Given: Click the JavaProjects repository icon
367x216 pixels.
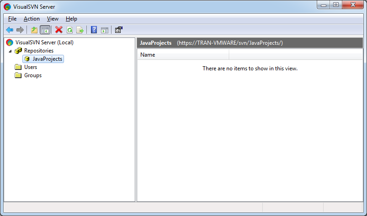Looking at the screenshot, I should pos(27,59).
